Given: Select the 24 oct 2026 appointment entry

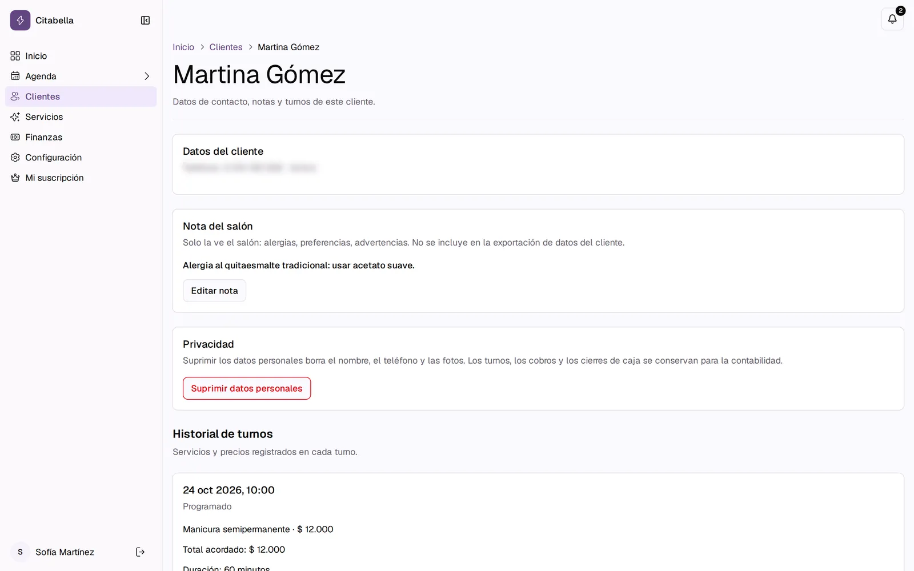Looking at the screenshot, I should [538, 522].
